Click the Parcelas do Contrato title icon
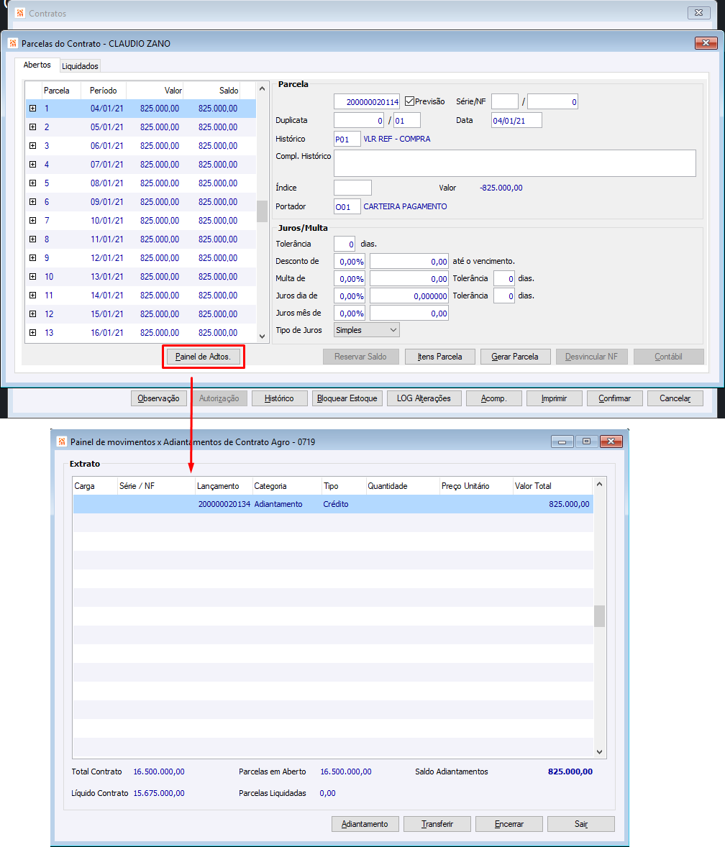The image size is (725, 847). pyautogui.click(x=13, y=43)
